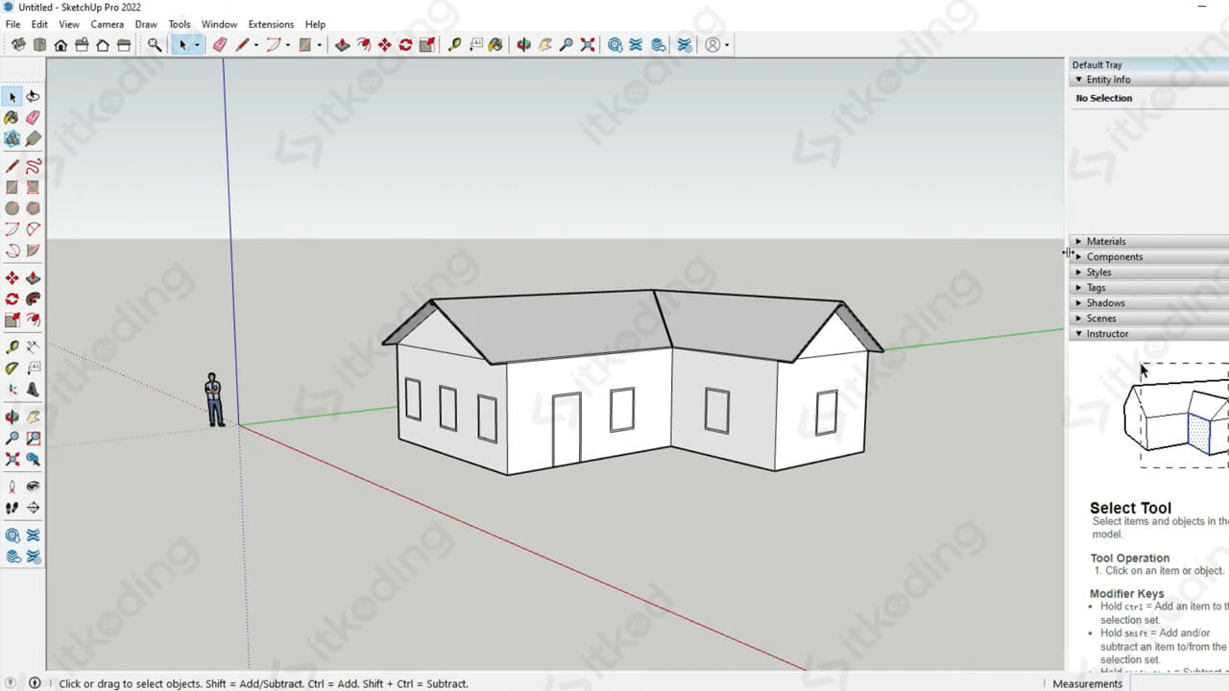Viewport: 1229px width, 691px height.
Task: Click 'Select Tool' heading in Instructor
Action: pyautogui.click(x=1130, y=508)
